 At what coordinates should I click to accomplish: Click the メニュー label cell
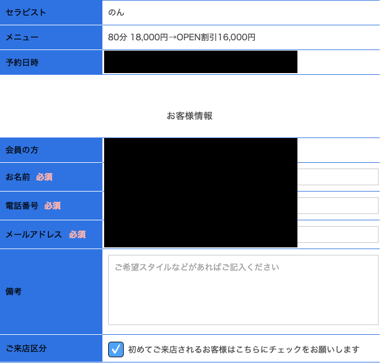click(51, 37)
